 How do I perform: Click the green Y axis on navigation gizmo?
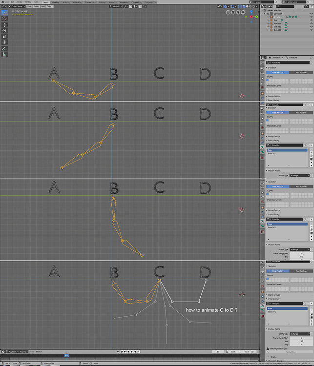pyautogui.click(x=256, y=17)
